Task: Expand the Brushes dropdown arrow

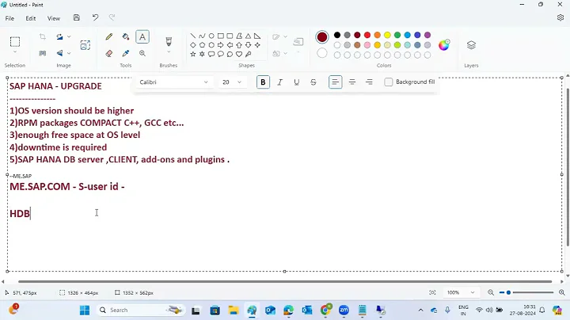Action: click(x=169, y=52)
